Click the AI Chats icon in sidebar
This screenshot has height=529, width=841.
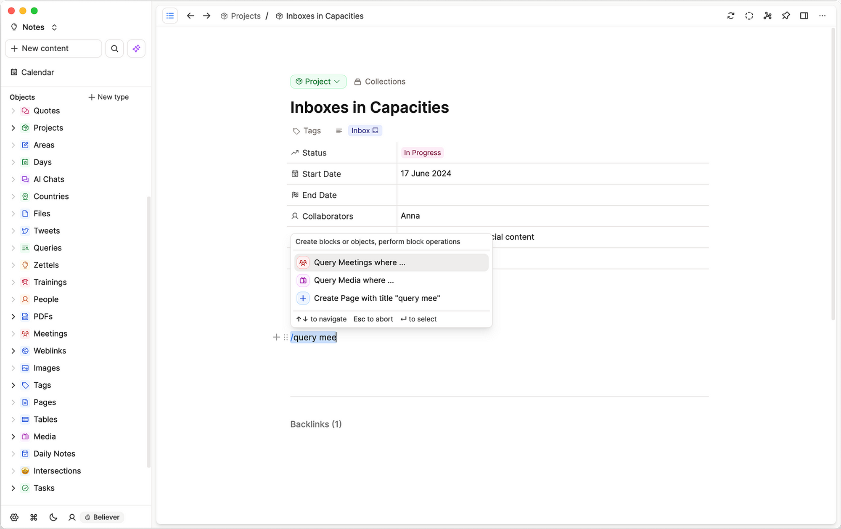pyautogui.click(x=25, y=179)
